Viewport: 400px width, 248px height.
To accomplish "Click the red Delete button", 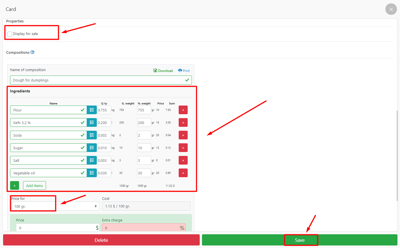I will 101,240.
